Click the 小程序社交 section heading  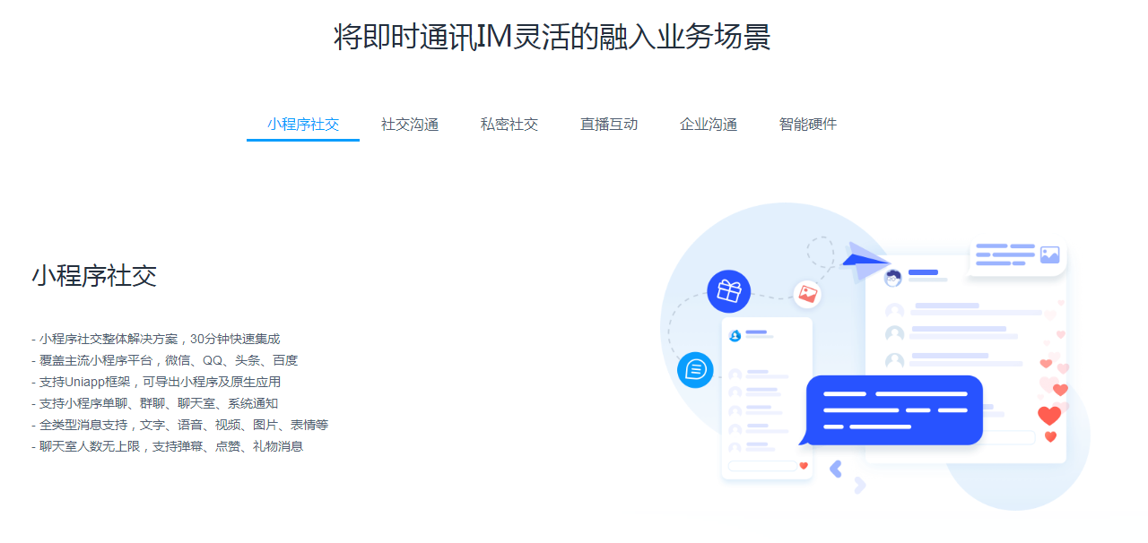pos(94,276)
